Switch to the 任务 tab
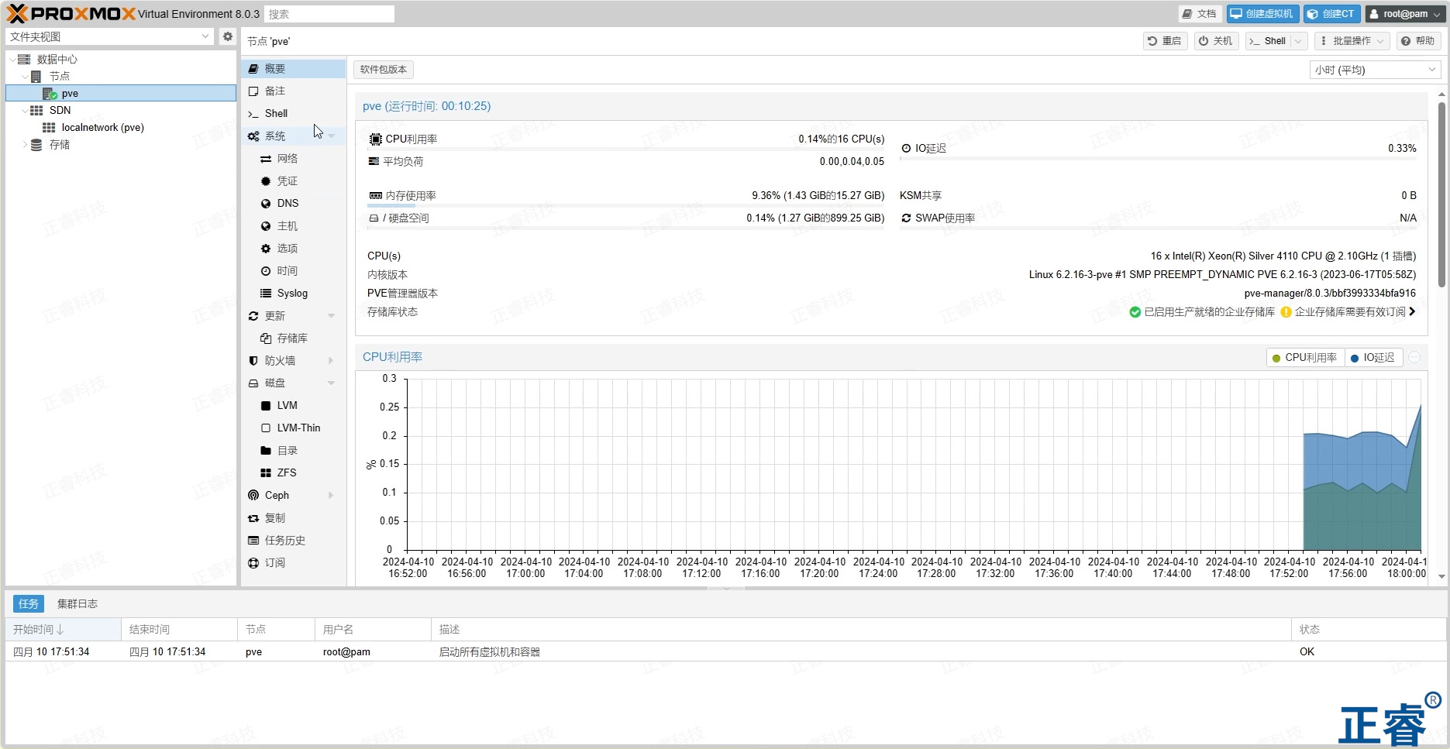 pyautogui.click(x=29, y=603)
